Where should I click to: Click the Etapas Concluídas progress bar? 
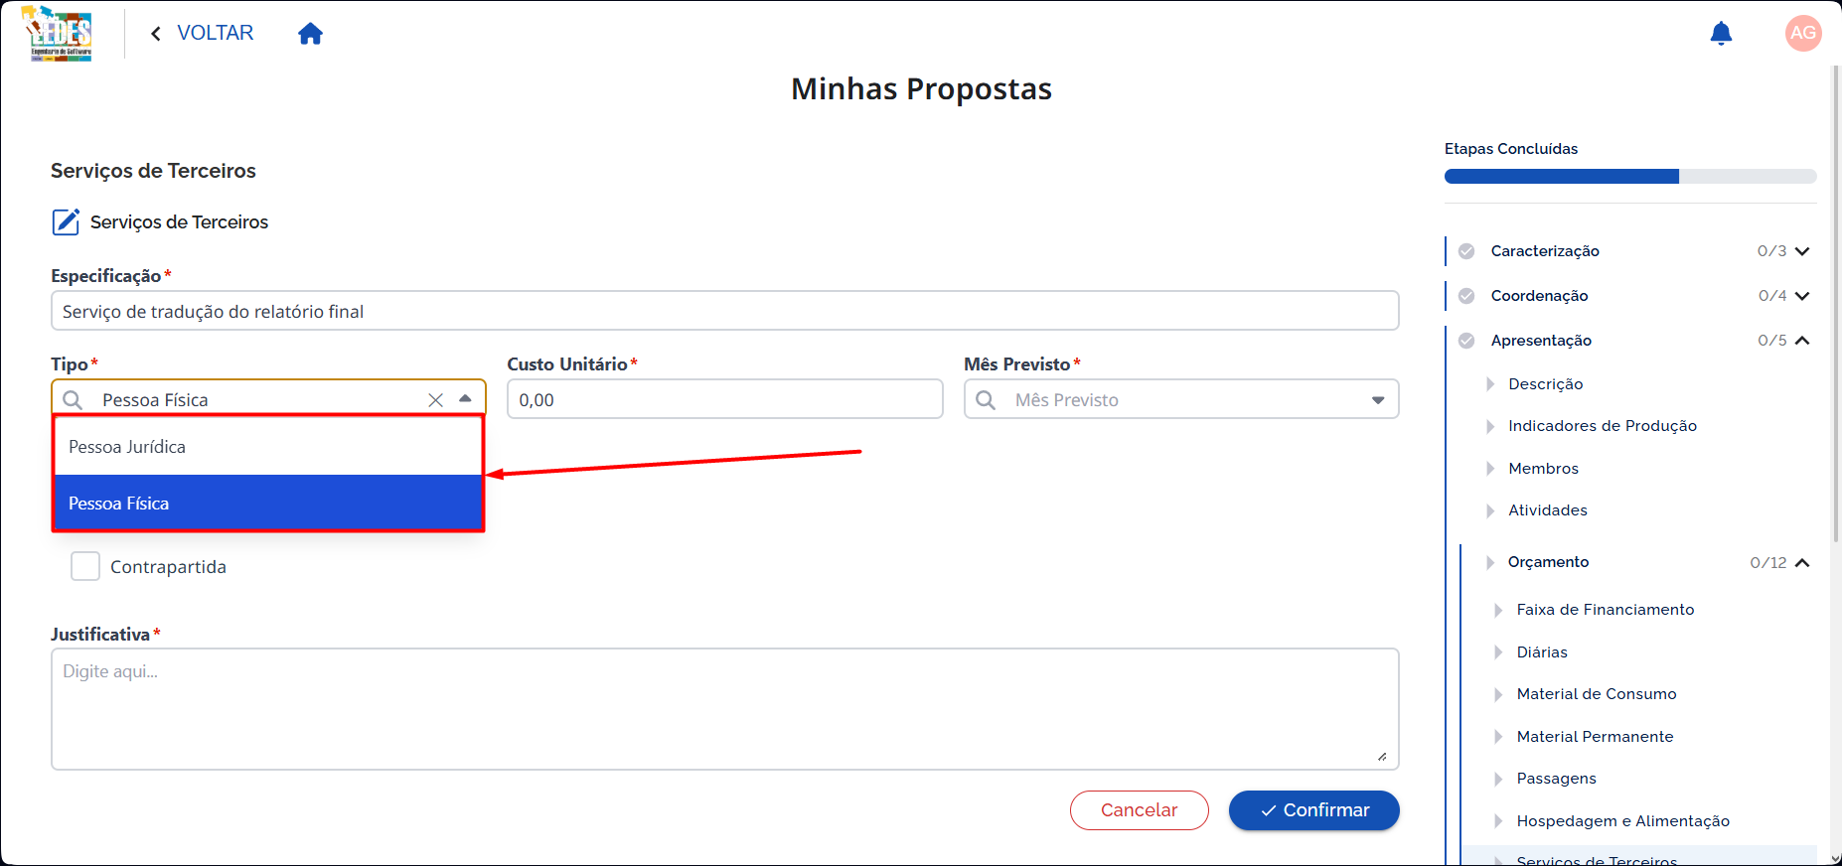coord(1630,177)
